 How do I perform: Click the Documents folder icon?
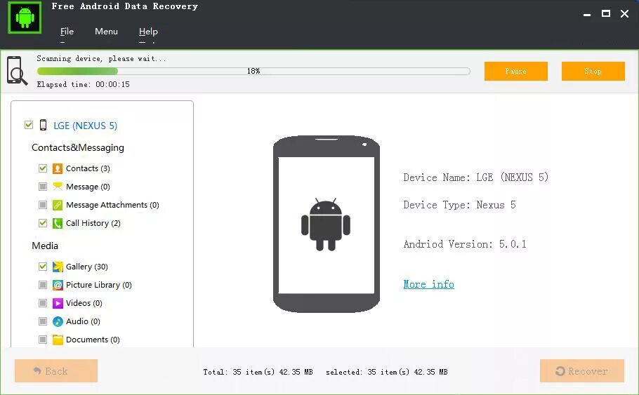pyautogui.click(x=58, y=340)
